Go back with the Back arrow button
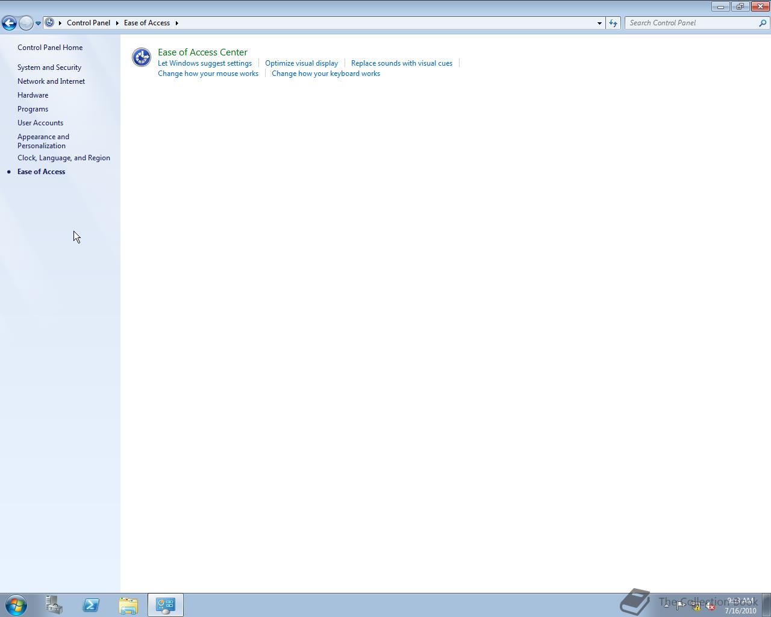The height and width of the screenshot is (617, 771). coord(9,23)
